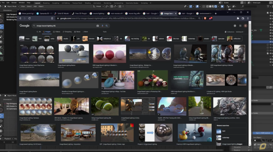Click the 'hdri' filter chip

click(x=38, y=39)
